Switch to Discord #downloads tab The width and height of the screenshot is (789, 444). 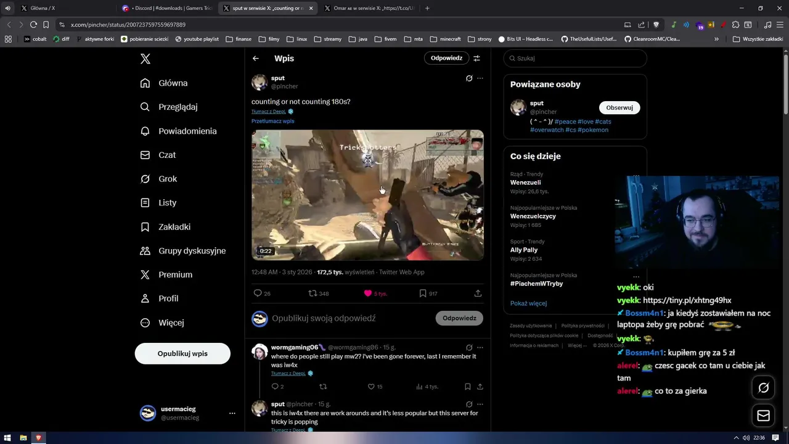[x=166, y=8]
